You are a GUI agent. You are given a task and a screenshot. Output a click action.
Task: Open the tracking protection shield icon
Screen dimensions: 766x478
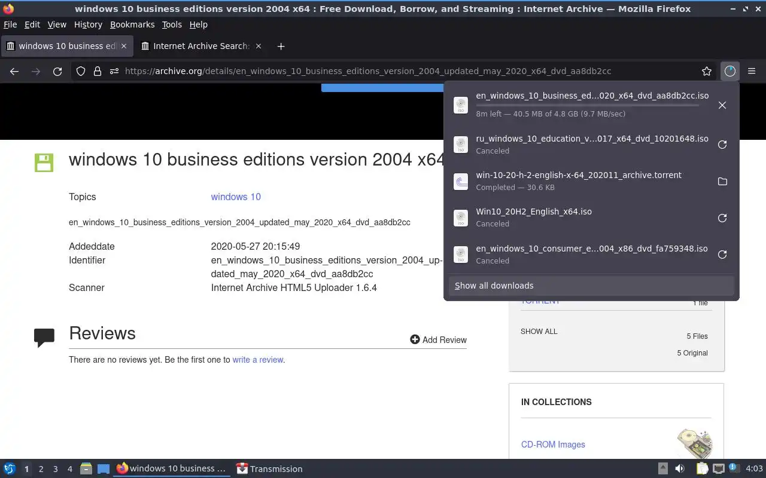[81, 71]
